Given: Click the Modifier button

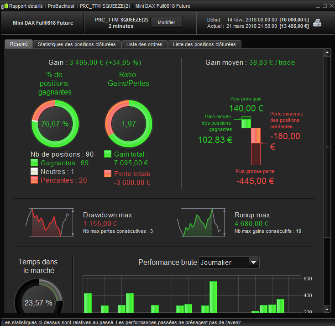Looking at the screenshot, I should point(167,22).
